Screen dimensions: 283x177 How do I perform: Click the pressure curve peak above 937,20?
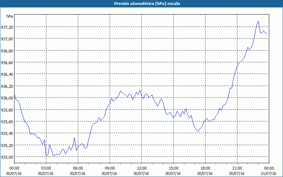(259, 21)
